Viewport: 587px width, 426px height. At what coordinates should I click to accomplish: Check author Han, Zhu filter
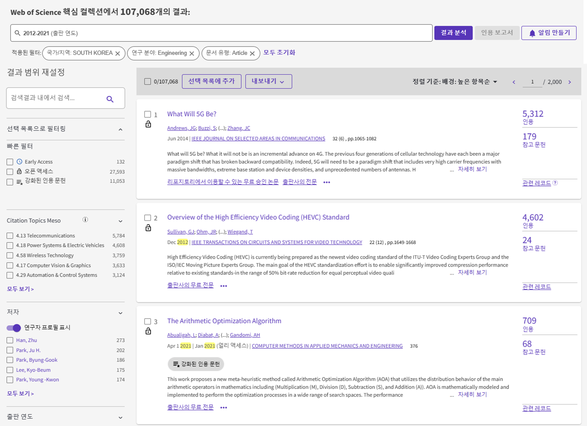[x=10, y=340]
